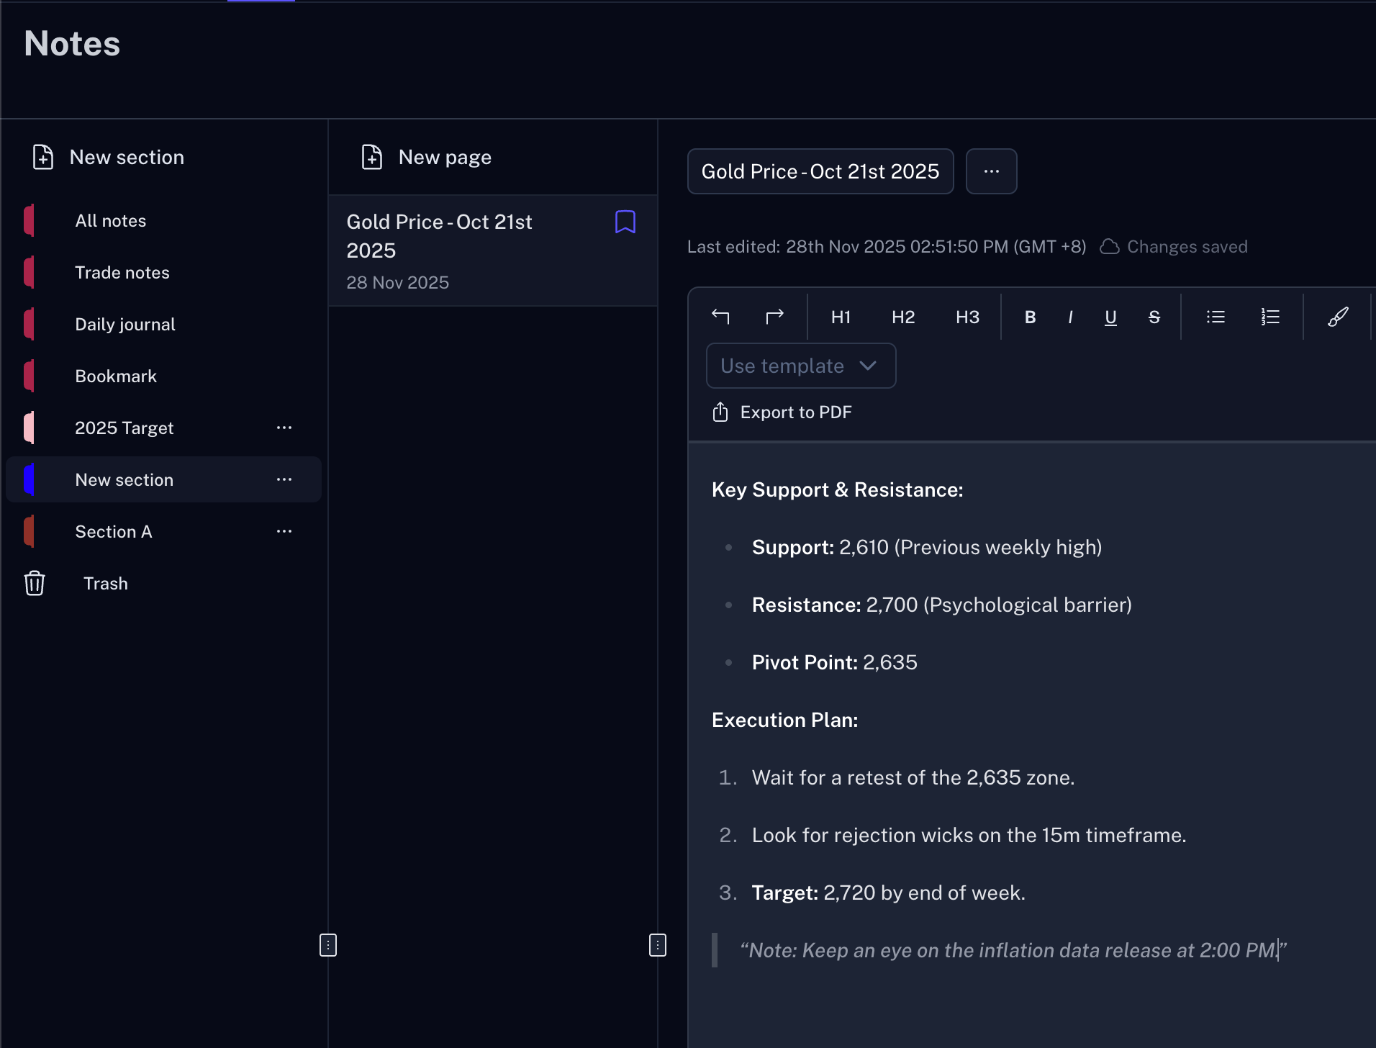Screen dimensions: 1376x1048
Task: Open options menu for 2025 Target section
Action: coord(284,428)
